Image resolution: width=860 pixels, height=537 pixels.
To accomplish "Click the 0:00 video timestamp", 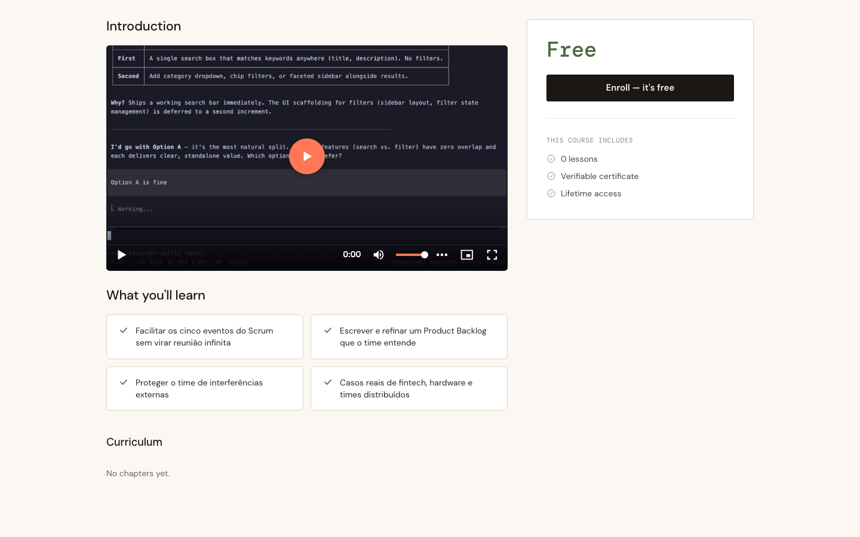I will pyautogui.click(x=352, y=254).
